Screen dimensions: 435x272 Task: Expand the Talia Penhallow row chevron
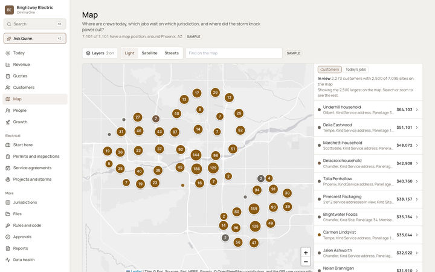click(417, 181)
